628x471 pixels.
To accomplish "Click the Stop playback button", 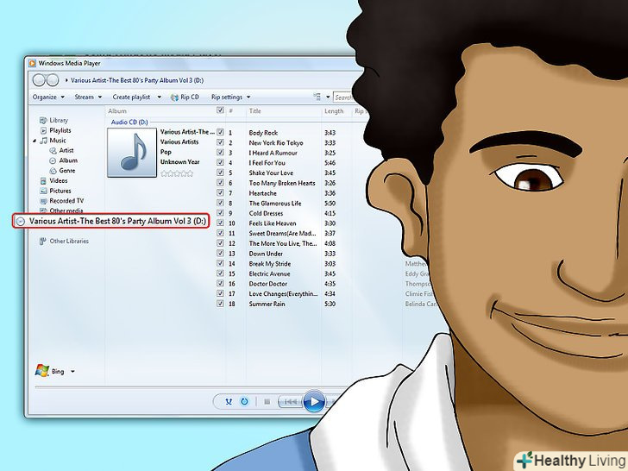I will click(x=267, y=402).
